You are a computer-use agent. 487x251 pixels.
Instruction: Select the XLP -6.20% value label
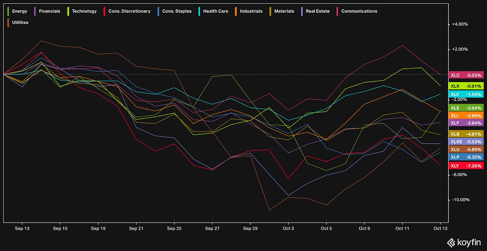(466, 157)
